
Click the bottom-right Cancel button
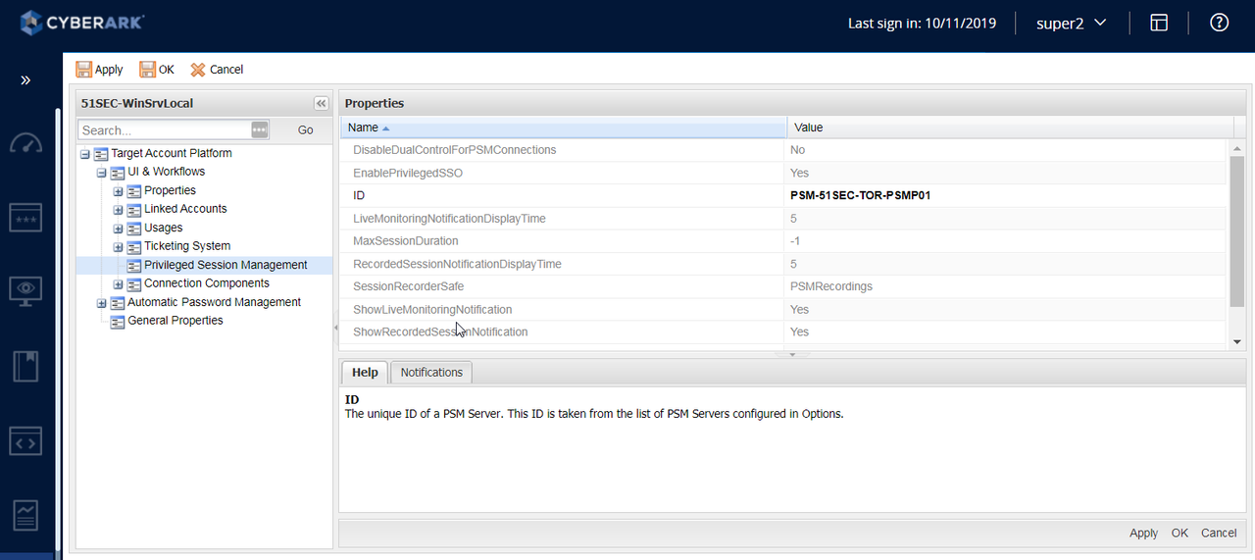(x=1219, y=533)
